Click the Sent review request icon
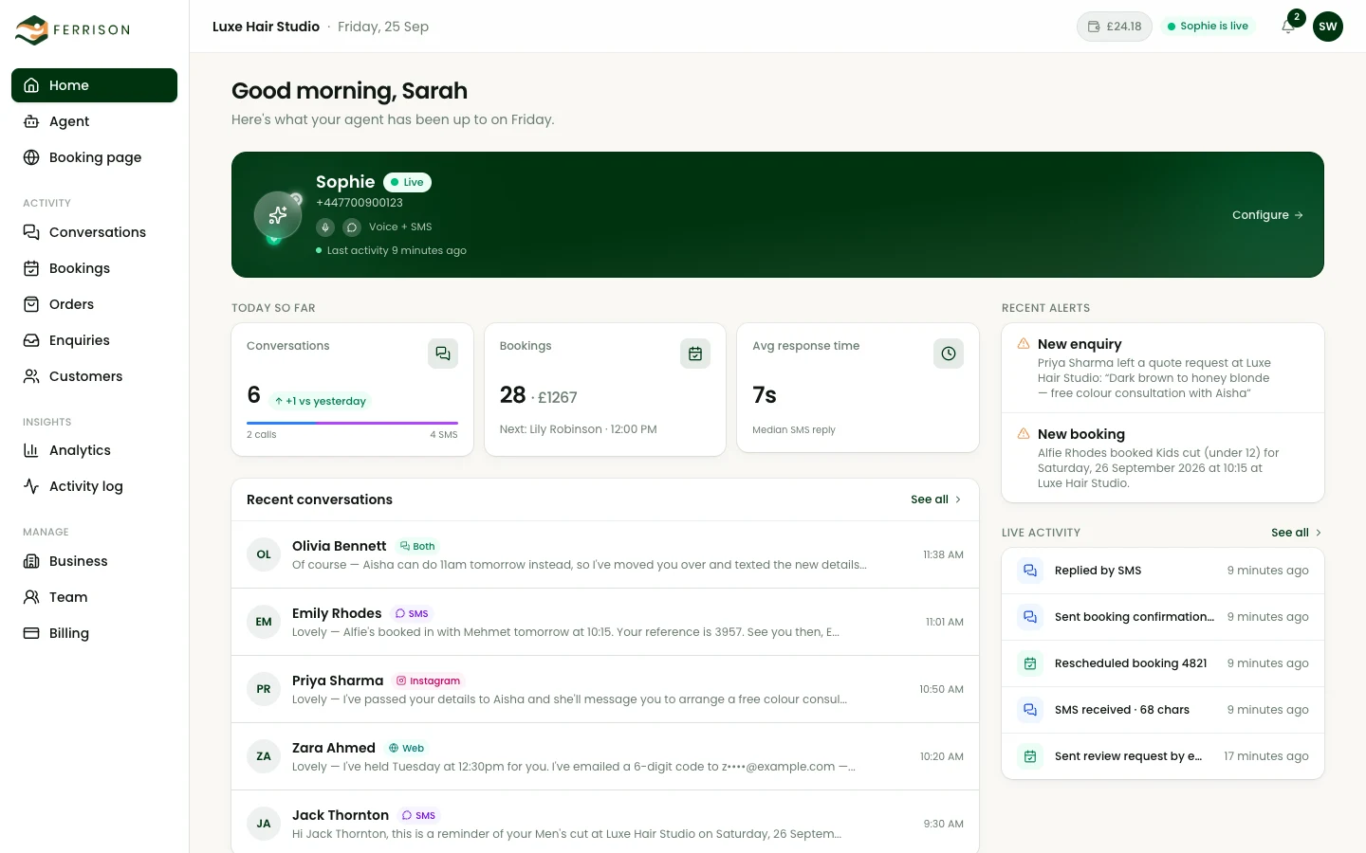 click(x=1030, y=756)
